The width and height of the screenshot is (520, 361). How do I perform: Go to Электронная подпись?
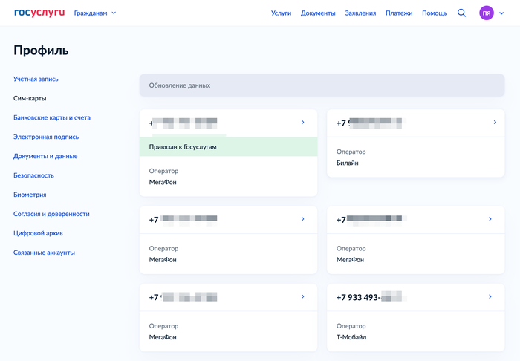click(46, 137)
